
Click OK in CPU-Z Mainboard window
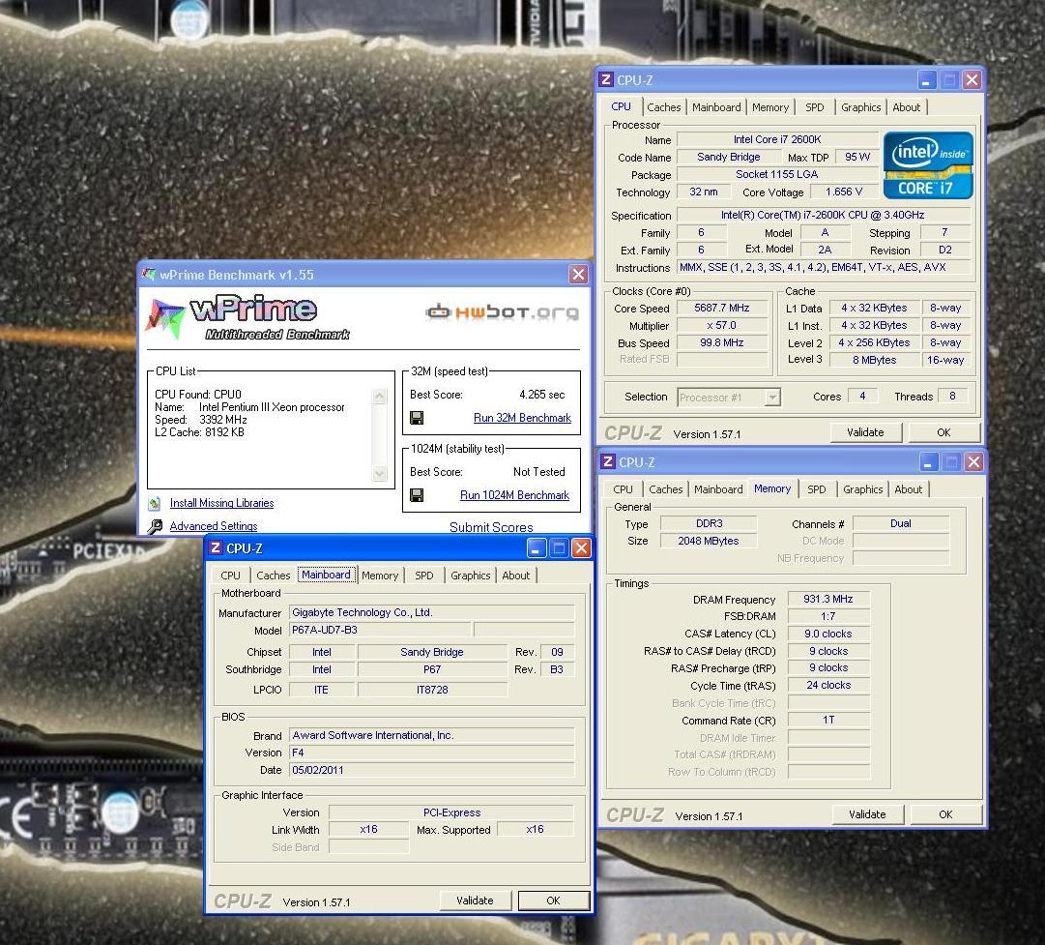[x=553, y=901]
